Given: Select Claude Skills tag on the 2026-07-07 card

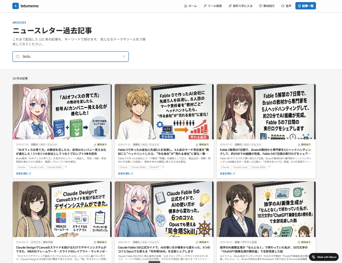Looking at the screenshot, I should [x=259, y=167].
